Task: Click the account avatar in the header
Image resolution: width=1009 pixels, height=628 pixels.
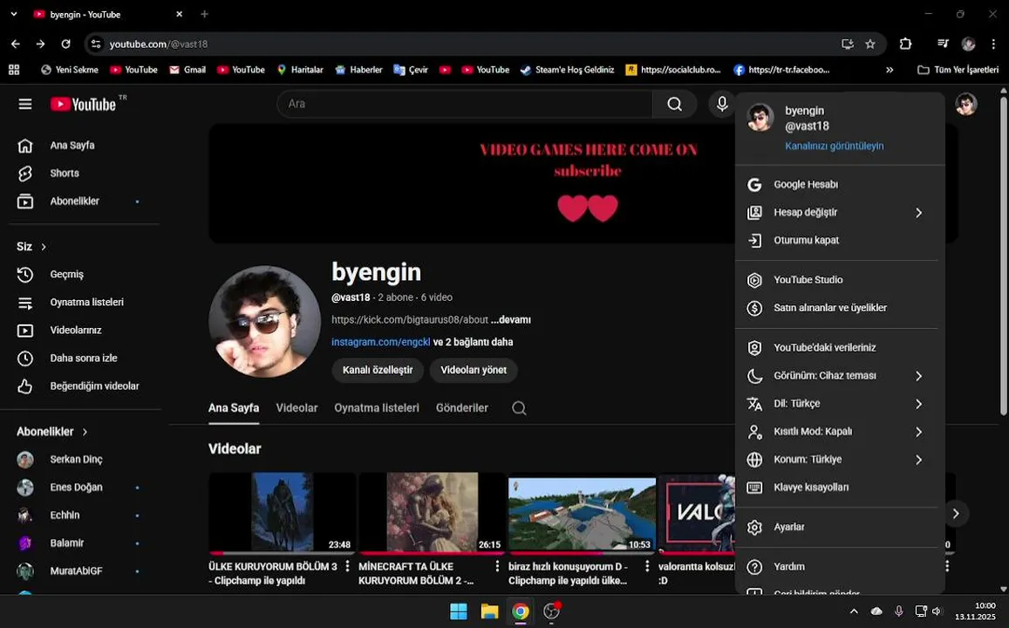Action: tap(966, 104)
